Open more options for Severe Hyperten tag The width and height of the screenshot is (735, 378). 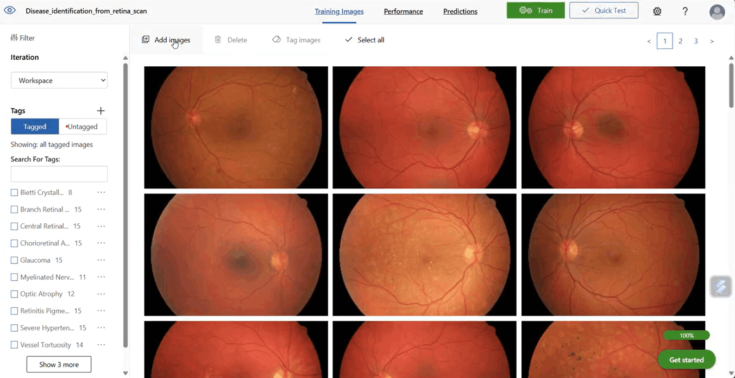(101, 327)
